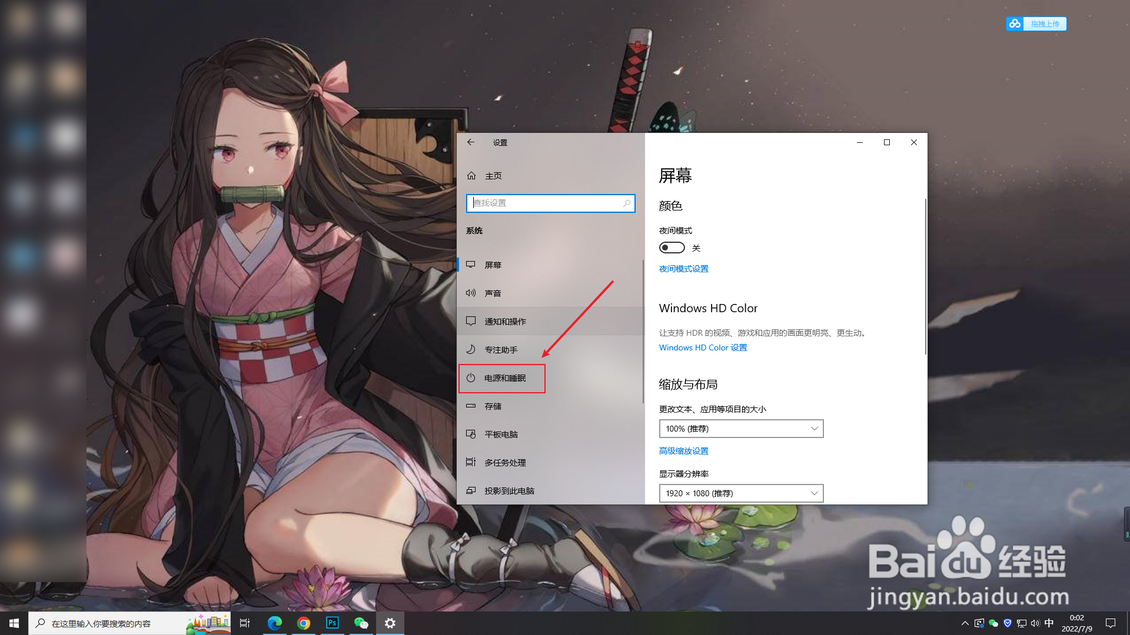Image resolution: width=1130 pixels, height=635 pixels.
Task: Show hidden system tray icons
Action: point(965,623)
